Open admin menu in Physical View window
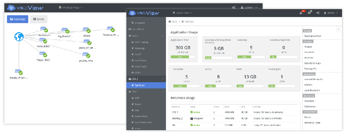 coord(249,8)
